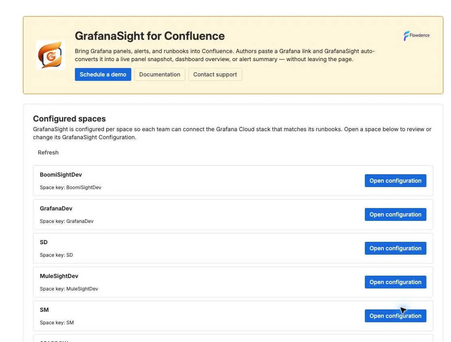Click the Flowdence vendor logo

pyautogui.click(x=416, y=36)
